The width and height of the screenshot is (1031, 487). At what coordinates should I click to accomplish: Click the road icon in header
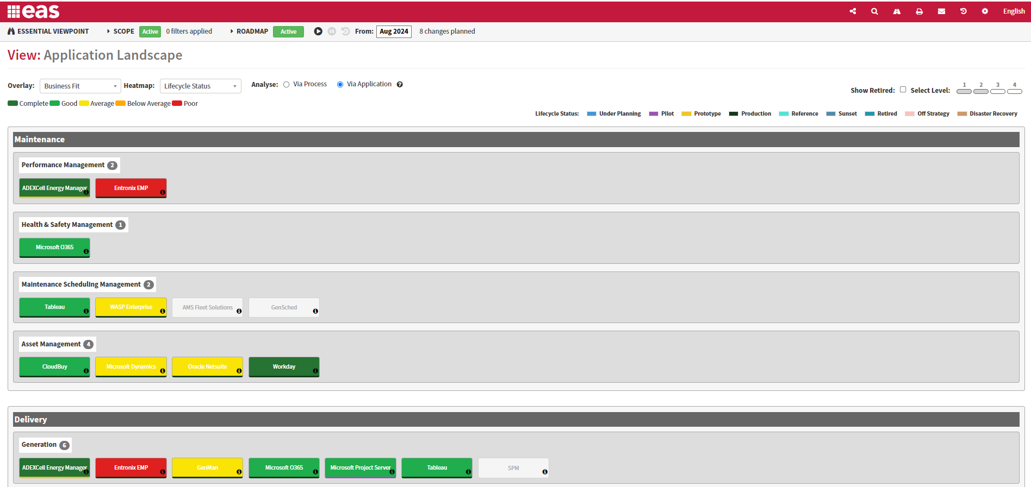(x=897, y=11)
